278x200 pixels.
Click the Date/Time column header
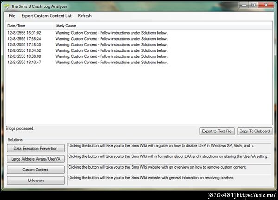(x=29, y=26)
